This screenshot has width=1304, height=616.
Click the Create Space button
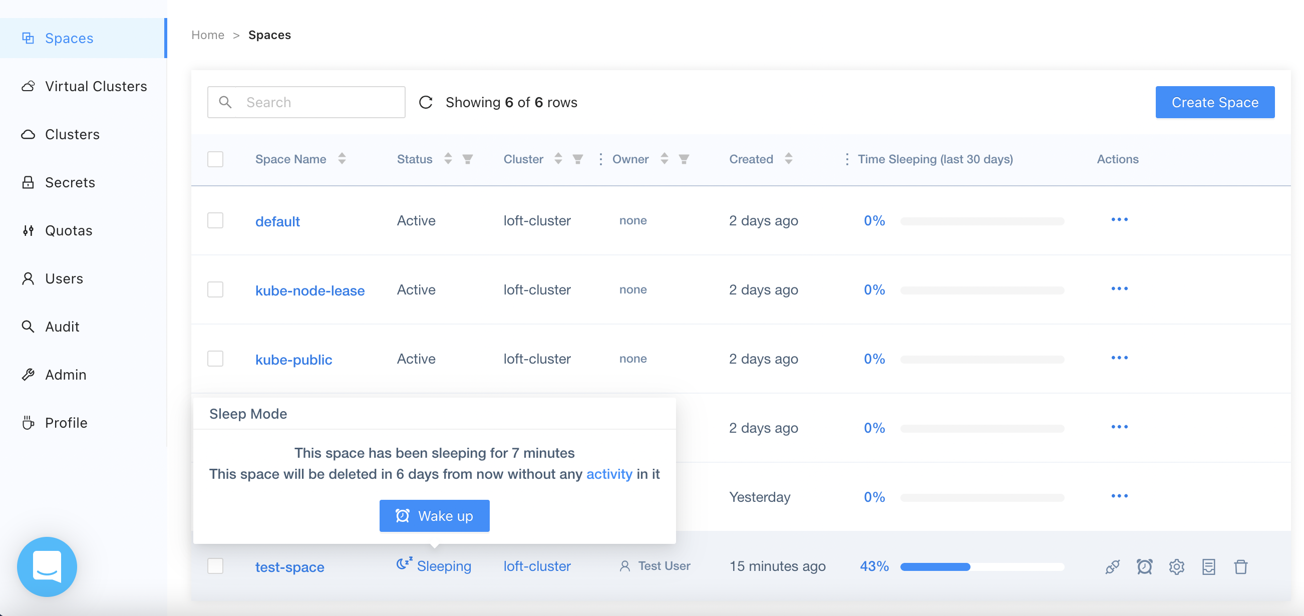(1214, 102)
